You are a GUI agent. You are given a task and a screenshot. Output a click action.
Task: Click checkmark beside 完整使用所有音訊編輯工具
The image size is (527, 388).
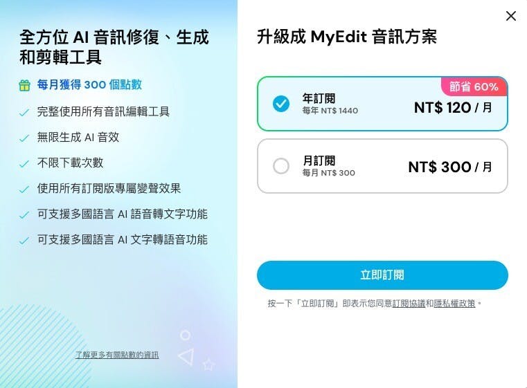tap(24, 113)
